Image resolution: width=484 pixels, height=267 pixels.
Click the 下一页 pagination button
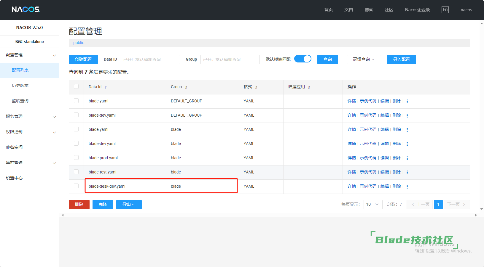pos(456,205)
